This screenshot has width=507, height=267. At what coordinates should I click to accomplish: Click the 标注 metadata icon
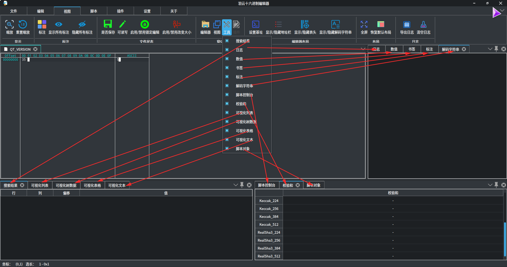click(42, 24)
